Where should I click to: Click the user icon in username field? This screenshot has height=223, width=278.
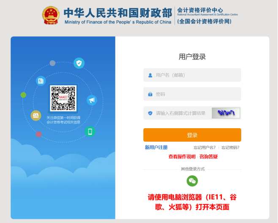pos(150,75)
